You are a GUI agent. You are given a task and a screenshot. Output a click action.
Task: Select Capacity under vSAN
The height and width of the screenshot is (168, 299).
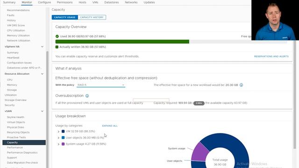click(24, 142)
